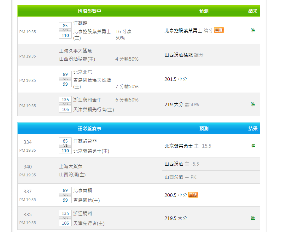Viewport: 286px width, 232px height.
Task: Open team 山西汾酒猛龍(主)
Action: [77, 59]
